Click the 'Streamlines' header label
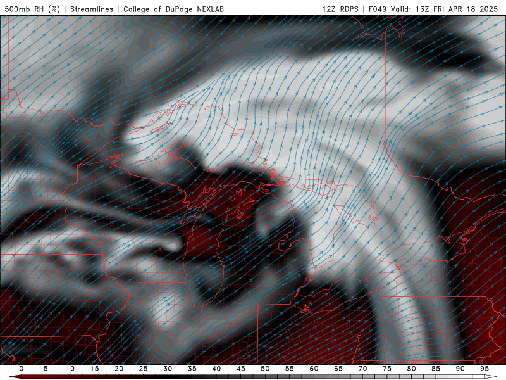Viewport: 506px width, 380px height. click(x=92, y=9)
